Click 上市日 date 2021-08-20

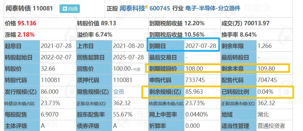(129, 46)
